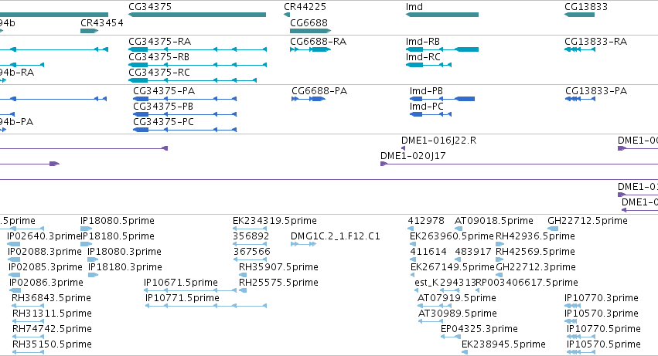Select the CG6688-PA protein feature
This screenshot has width=658, height=356.
click(309, 99)
